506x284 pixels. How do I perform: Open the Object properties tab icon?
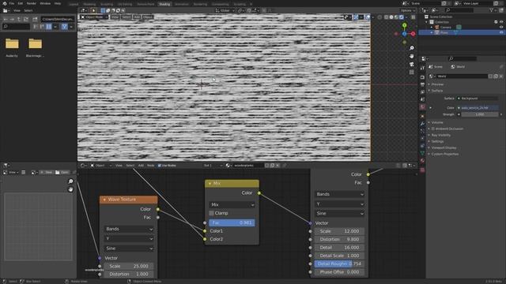[x=422, y=116]
